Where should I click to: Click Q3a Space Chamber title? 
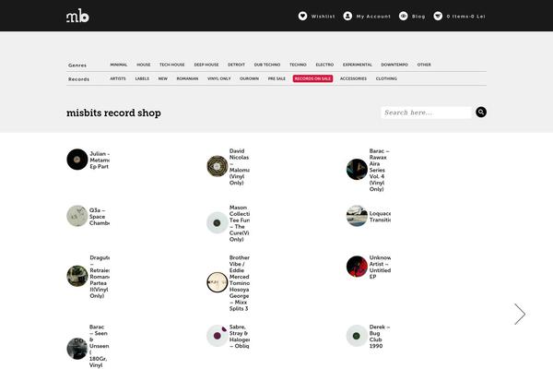tap(100, 217)
